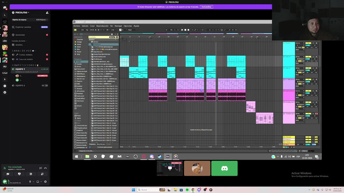Solo track 2 Serum

(x=313, y=57)
